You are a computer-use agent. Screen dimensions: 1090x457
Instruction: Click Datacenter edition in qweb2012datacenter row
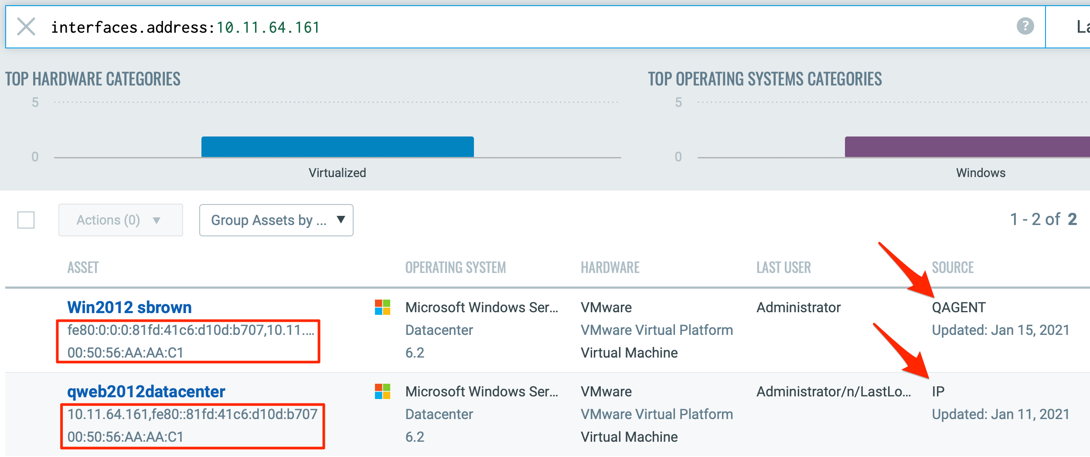439,414
